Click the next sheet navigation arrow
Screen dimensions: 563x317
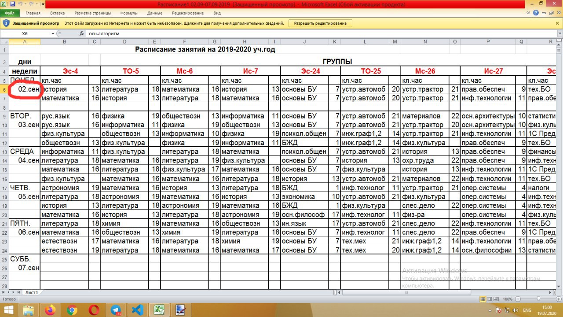coord(14,292)
